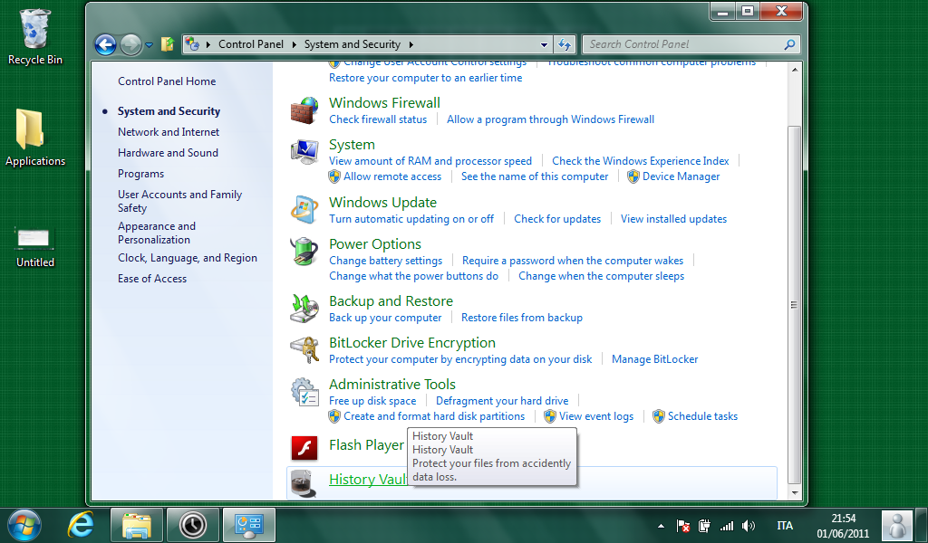Click the user avatar on the taskbar

click(x=897, y=525)
